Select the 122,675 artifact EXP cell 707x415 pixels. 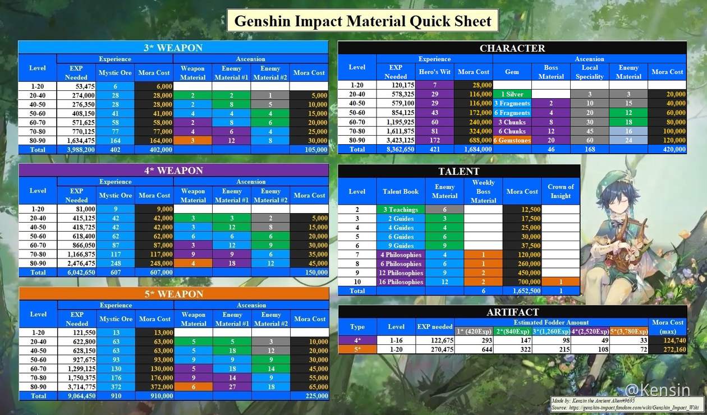coord(435,340)
